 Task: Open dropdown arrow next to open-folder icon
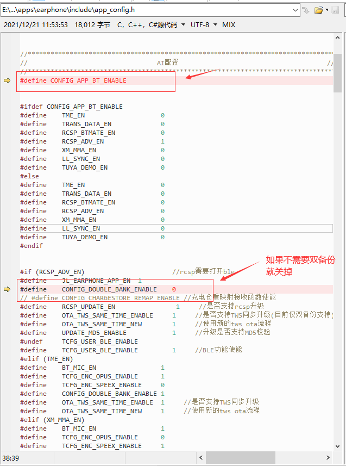point(326,10)
